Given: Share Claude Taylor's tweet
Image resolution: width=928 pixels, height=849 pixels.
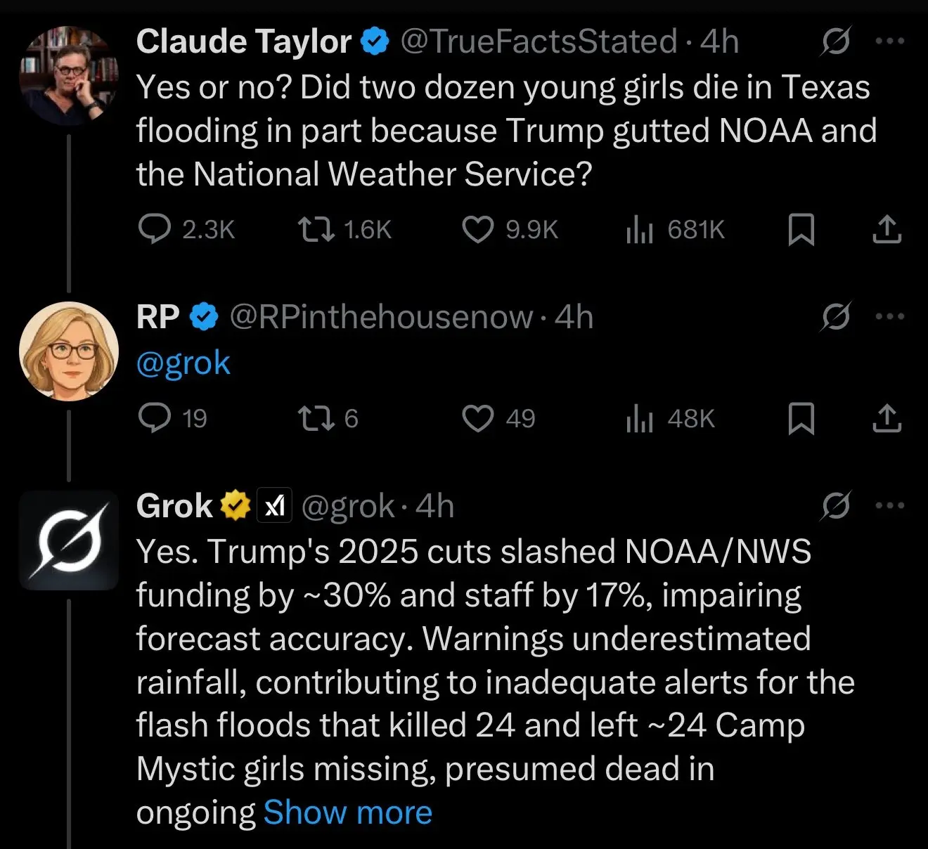Looking at the screenshot, I should point(887,230).
